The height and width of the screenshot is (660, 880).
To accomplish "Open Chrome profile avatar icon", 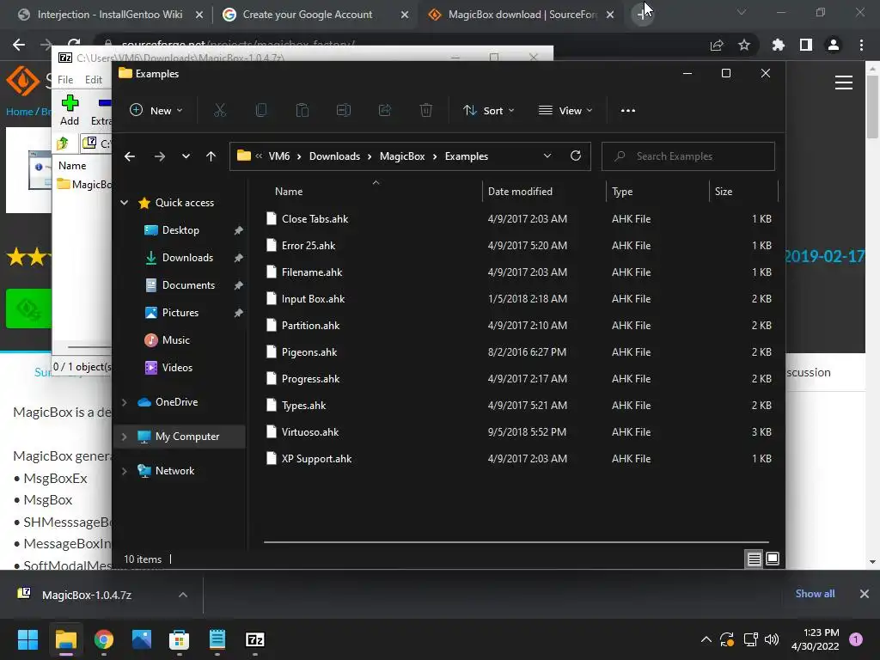I will [834, 45].
